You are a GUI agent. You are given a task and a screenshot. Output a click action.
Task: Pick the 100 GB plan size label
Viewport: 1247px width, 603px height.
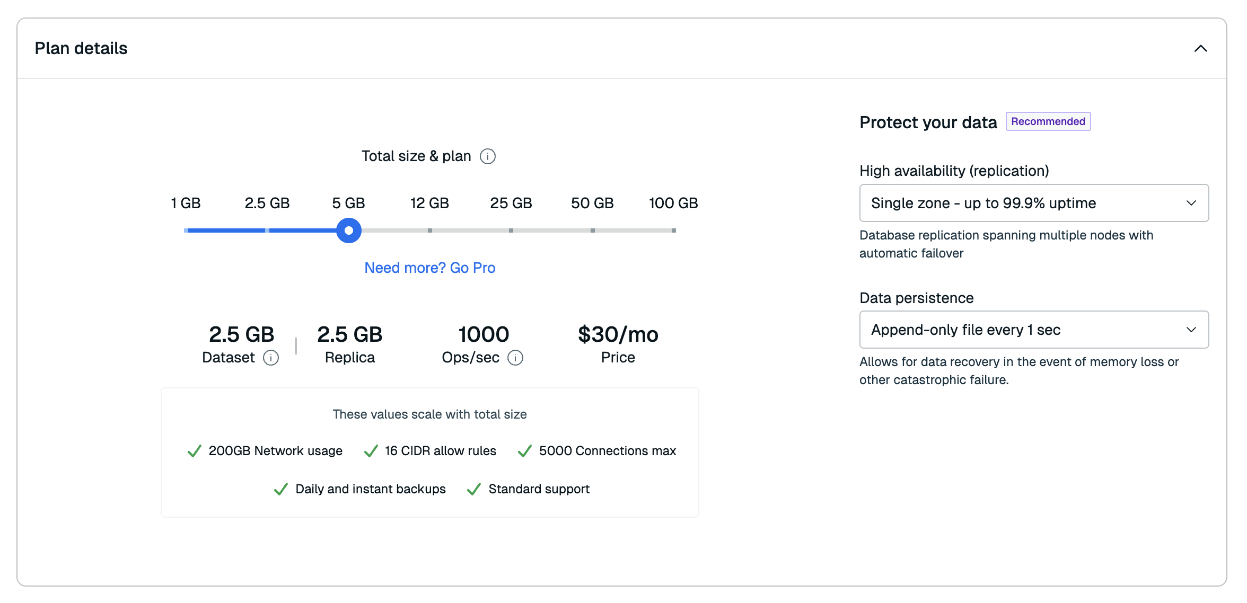point(673,203)
